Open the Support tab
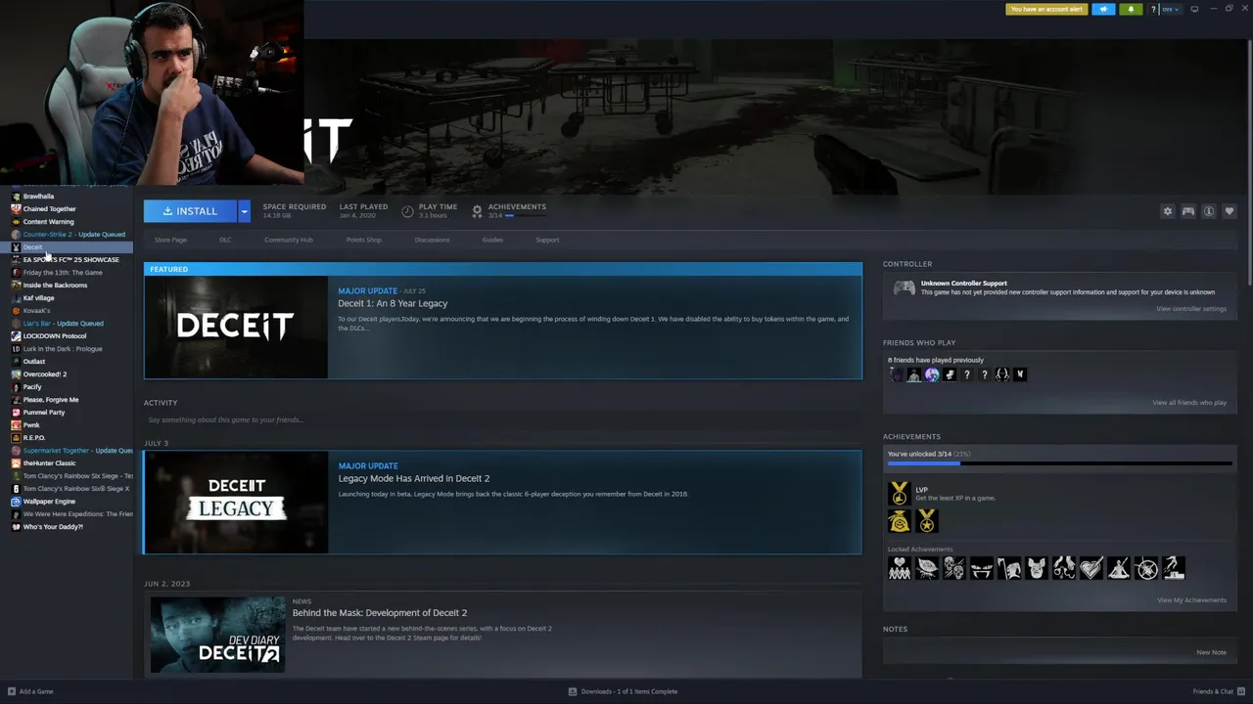Image resolution: width=1253 pixels, height=704 pixels. click(547, 240)
